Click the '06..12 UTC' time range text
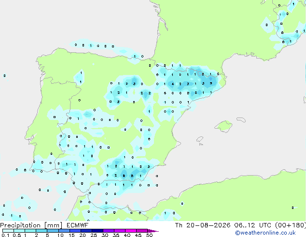Screen dimensions: 306x237 point(253,225)
